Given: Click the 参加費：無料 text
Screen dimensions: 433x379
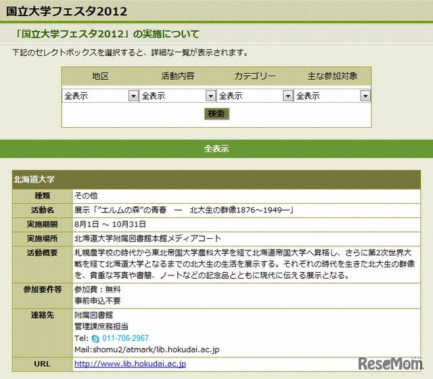Looking at the screenshot, I should click(97, 290).
